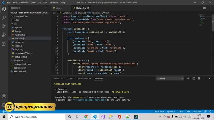Image resolution: width=214 pixels, height=120 pixels.
Task: Switch to the PROBLEMS panel tab
Action: click(x=59, y=79)
